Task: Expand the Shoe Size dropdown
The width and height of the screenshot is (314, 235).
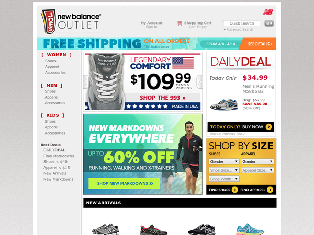Action: point(224,170)
